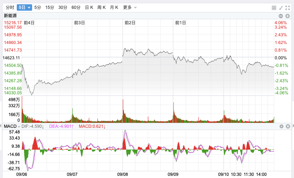294x178 pixels.
Task: Close the MACD indicator panel
Action: coord(288,126)
